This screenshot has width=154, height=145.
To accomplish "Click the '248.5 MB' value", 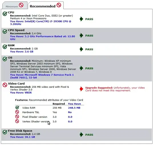I will pyautogui.click(x=74, y=108).
